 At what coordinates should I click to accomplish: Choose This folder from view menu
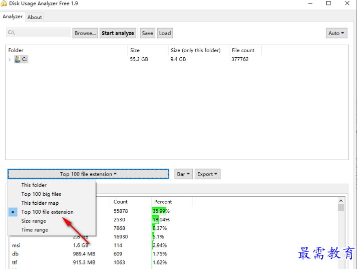pos(34,185)
